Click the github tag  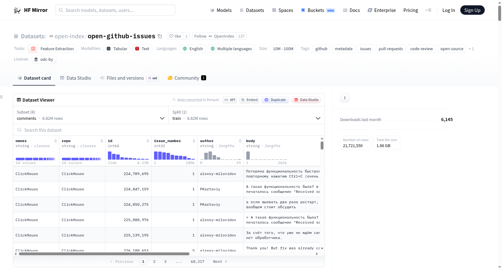click(x=321, y=49)
